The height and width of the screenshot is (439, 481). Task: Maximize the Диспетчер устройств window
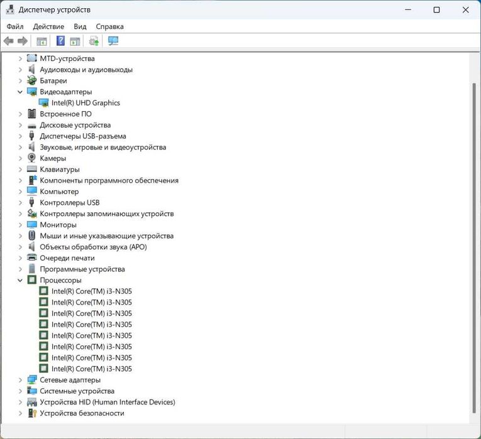point(436,10)
